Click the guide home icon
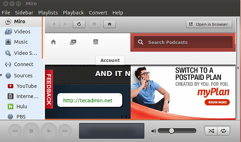 [53, 42]
